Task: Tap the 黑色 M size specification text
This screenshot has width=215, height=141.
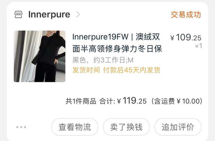Action: tap(103, 60)
